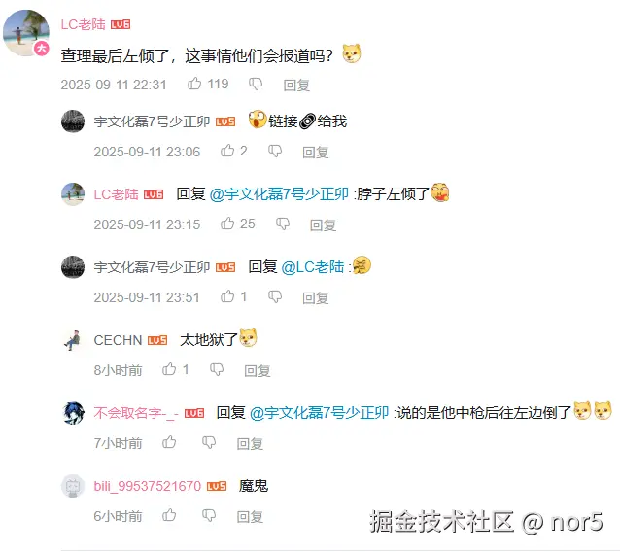Dislike CECHN's 太地狱了 comment
This screenshot has width=620, height=552.
[217, 369]
